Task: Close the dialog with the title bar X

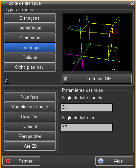Action: 132,3
